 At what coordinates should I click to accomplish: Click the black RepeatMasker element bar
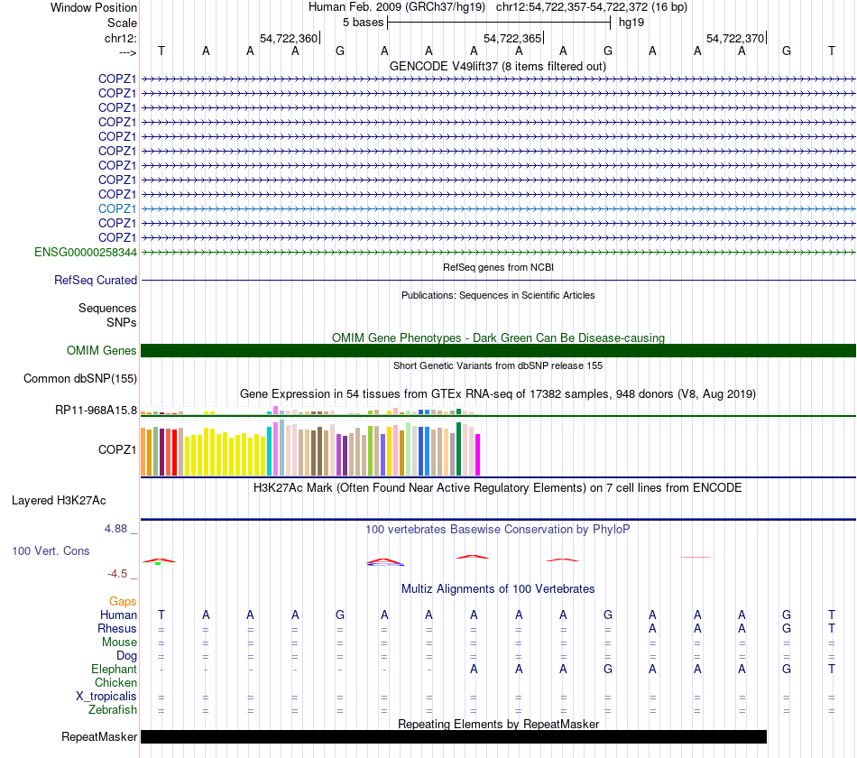click(x=454, y=736)
